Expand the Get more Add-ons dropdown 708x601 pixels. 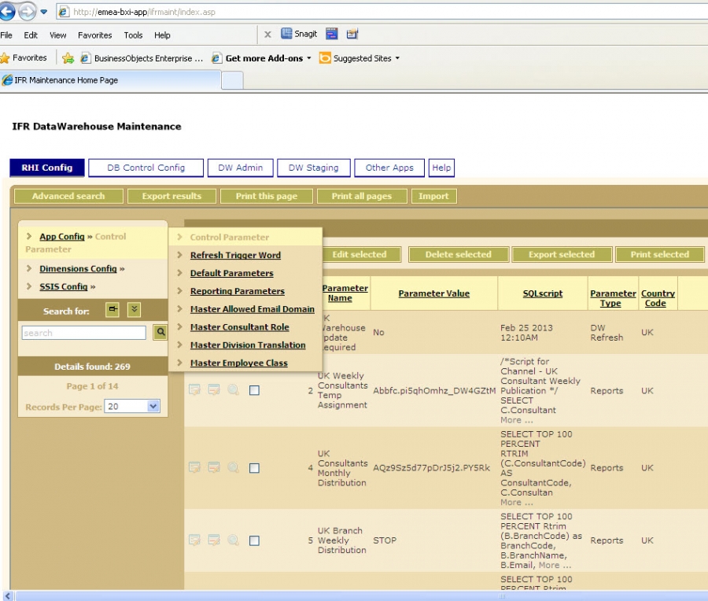click(309, 58)
